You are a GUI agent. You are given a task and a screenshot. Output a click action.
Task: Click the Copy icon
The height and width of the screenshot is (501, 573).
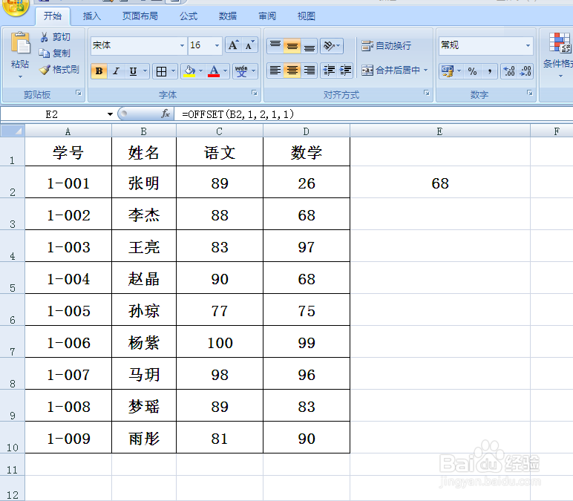click(x=45, y=53)
